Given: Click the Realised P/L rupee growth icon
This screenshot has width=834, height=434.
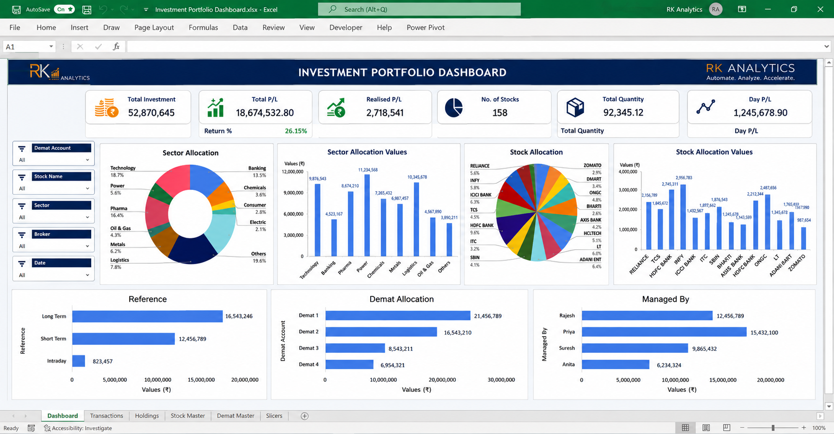Looking at the screenshot, I should pos(336,108).
